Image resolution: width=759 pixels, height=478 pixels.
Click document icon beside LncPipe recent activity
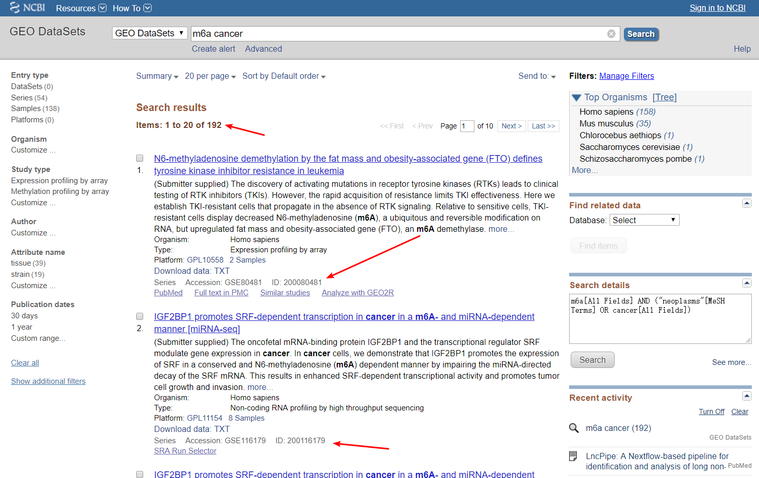[x=574, y=457]
